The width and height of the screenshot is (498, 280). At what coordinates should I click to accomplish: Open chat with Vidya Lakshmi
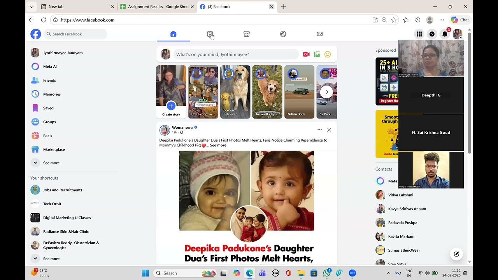pyautogui.click(x=400, y=195)
